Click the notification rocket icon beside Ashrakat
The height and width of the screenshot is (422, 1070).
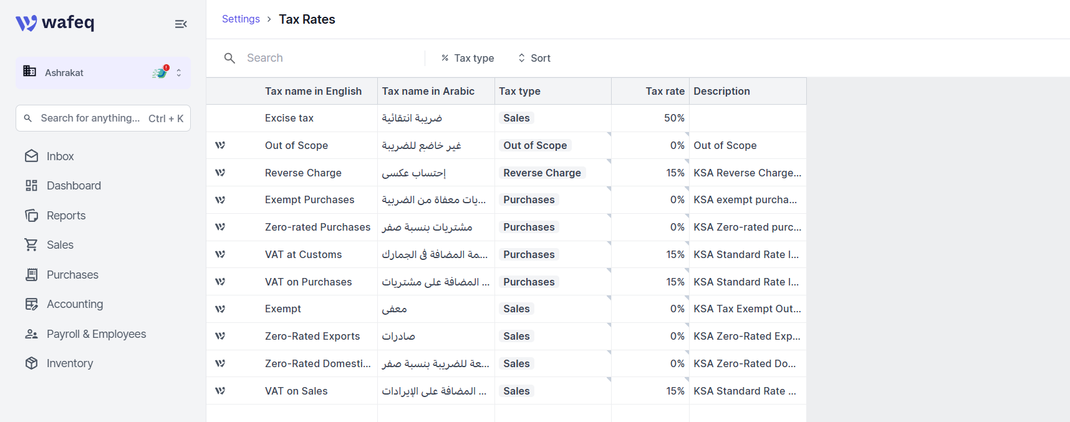(x=160, y=72)
